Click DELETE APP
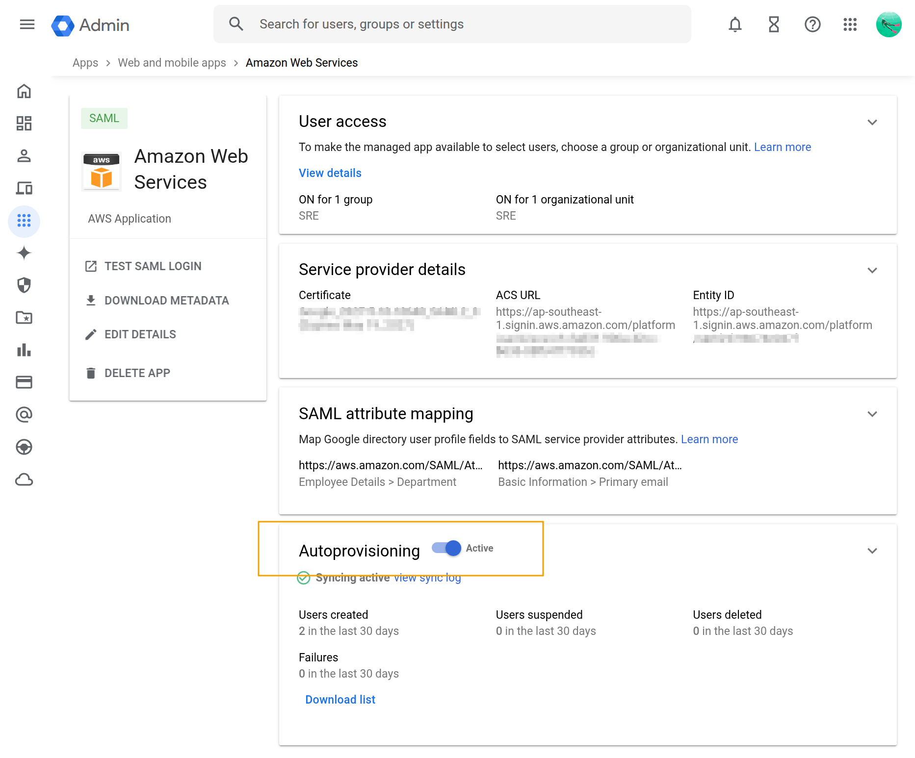Viewport: 915px width, 758px height. point(128,373)
